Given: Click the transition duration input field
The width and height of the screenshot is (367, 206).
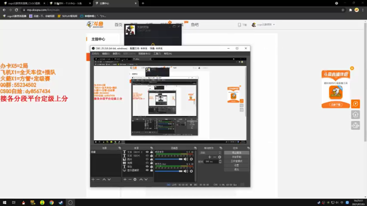Looking at the screenshot, I should pyautogui.click(x=212, y=161).
